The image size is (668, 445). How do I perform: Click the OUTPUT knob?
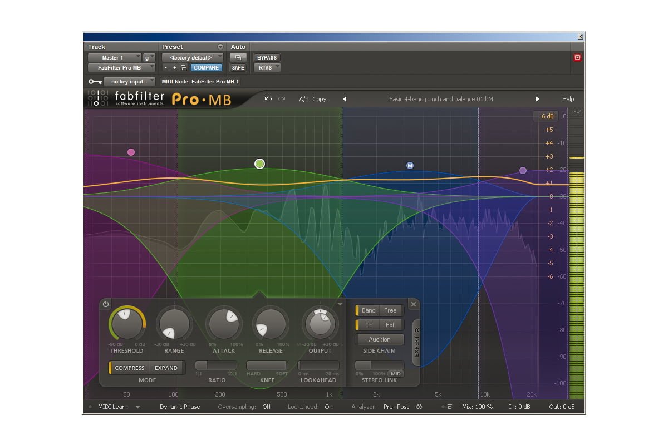(x=320, y=324)
